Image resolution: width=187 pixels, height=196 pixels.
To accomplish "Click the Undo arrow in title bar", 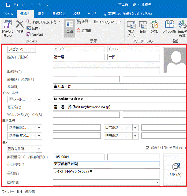I will coord(16,5).
